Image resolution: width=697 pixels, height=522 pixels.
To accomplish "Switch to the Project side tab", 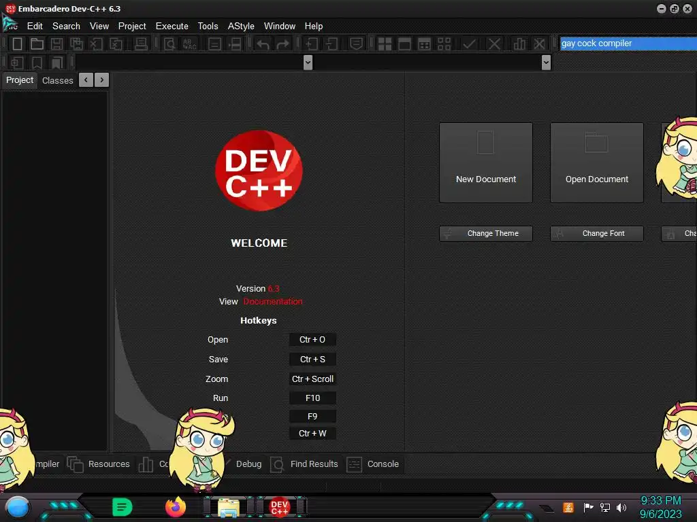I will click(x=20, y=80).
